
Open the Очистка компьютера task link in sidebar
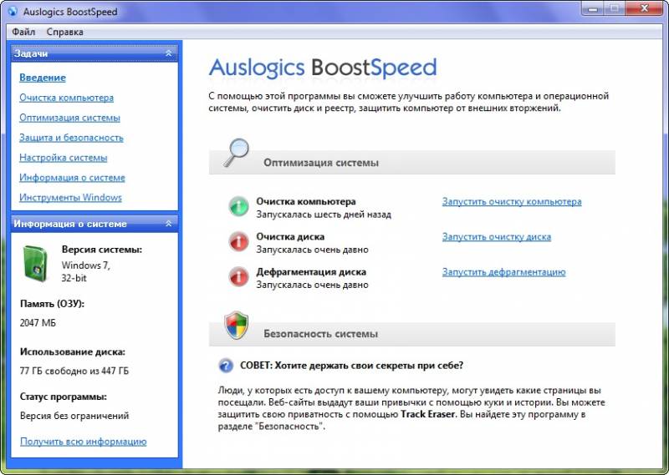click(x=67, y=98)
